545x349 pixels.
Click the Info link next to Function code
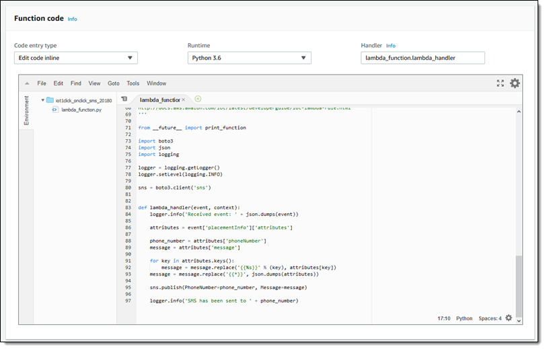pyautogui.click(x=72, y=19)
